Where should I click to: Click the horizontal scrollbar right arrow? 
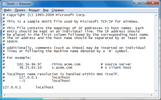[152, 95]
